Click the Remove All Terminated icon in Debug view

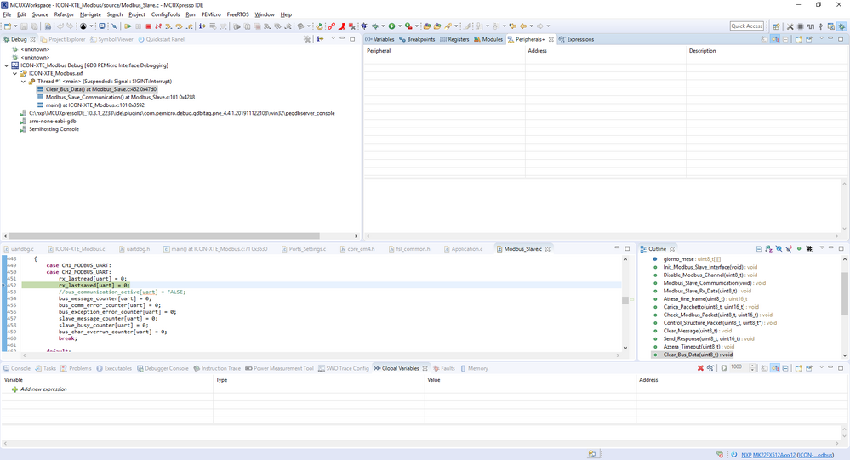(307, 39)
